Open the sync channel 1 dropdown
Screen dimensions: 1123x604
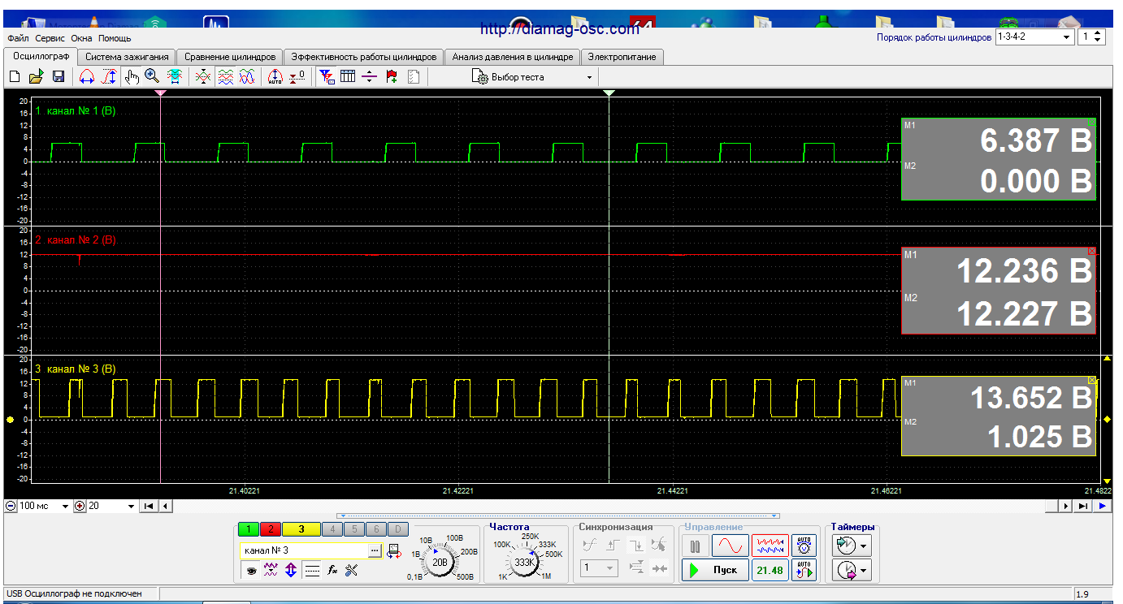tap(598, 568)
